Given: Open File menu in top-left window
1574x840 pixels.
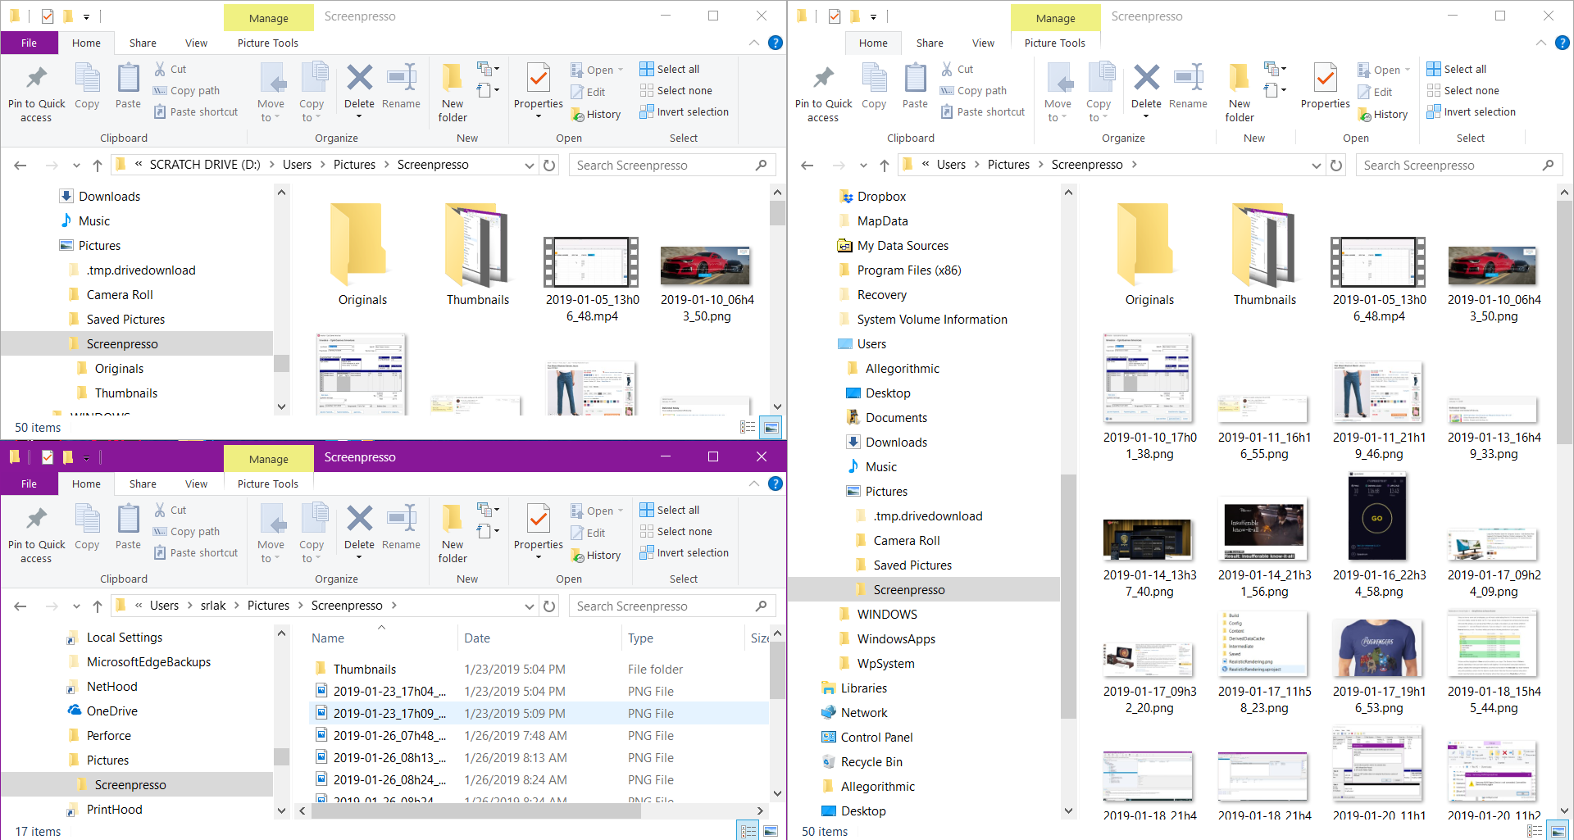Looking at the screenshot, I should coord(29,43).
